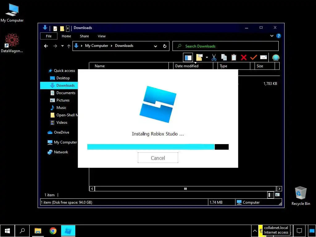Open File Explorer from the taskbar
316x237 pixels.
click(38, 231)
